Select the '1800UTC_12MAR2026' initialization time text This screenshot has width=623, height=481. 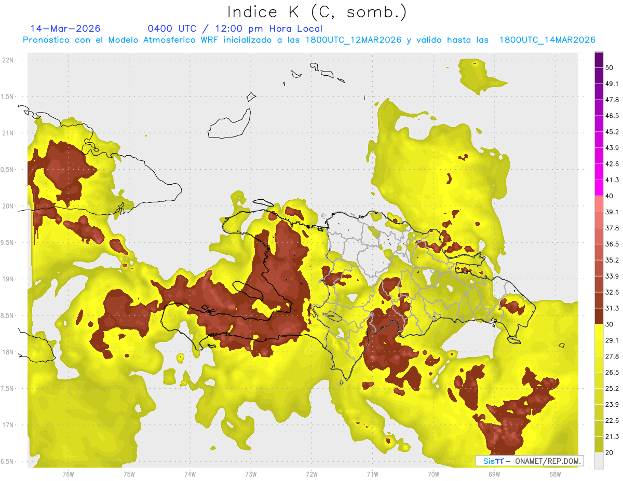353,40
